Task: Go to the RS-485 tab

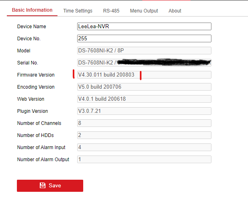Action: (x=111, y=11)
